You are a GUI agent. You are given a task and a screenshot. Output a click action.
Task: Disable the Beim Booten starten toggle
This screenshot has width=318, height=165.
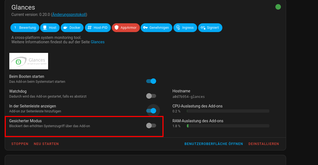click(x=151, y=81)
